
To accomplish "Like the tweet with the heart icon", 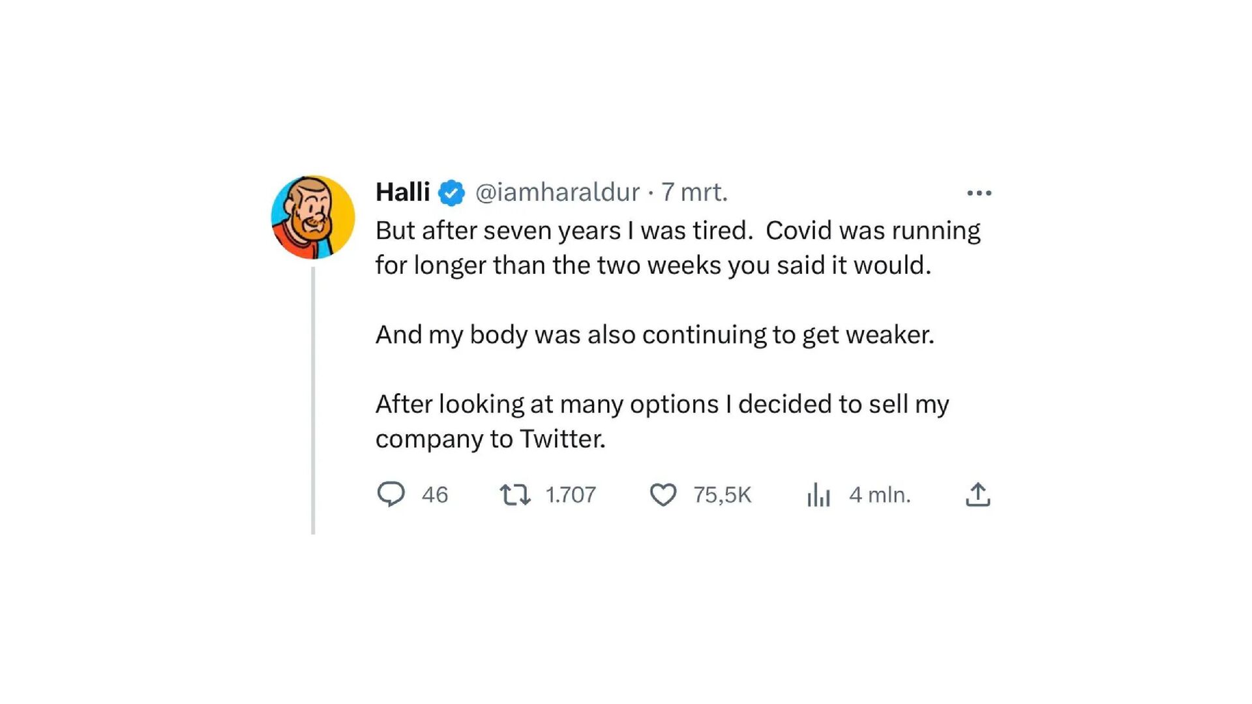I will (x=663, y=495).
